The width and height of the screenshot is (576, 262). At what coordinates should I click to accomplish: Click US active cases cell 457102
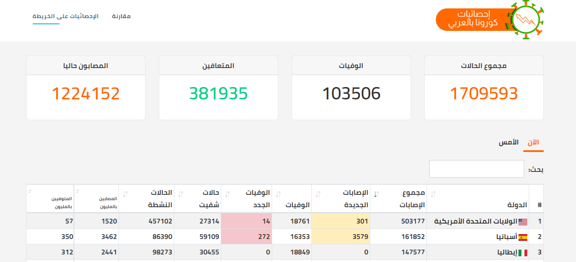click(146, 221)
